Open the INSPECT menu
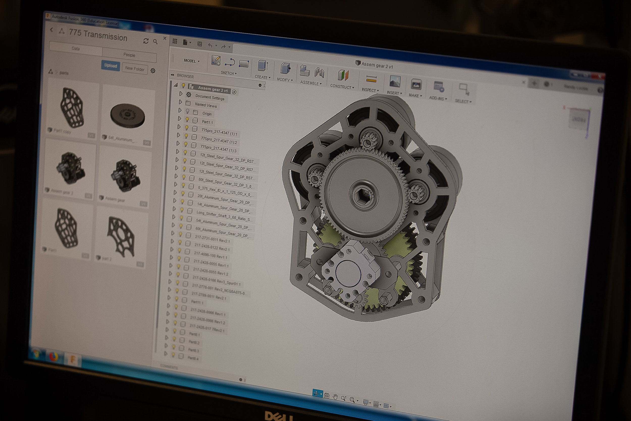 point(370,90)
